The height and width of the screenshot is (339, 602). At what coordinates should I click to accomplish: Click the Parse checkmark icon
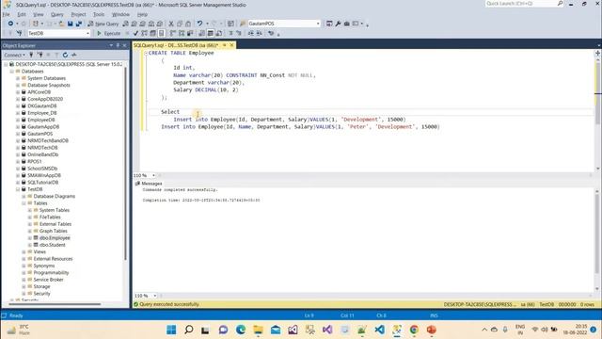pyautogui.click(x=135, y=34)
